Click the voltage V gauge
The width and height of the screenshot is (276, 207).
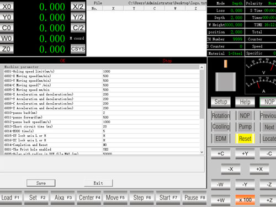coord(261,66)
